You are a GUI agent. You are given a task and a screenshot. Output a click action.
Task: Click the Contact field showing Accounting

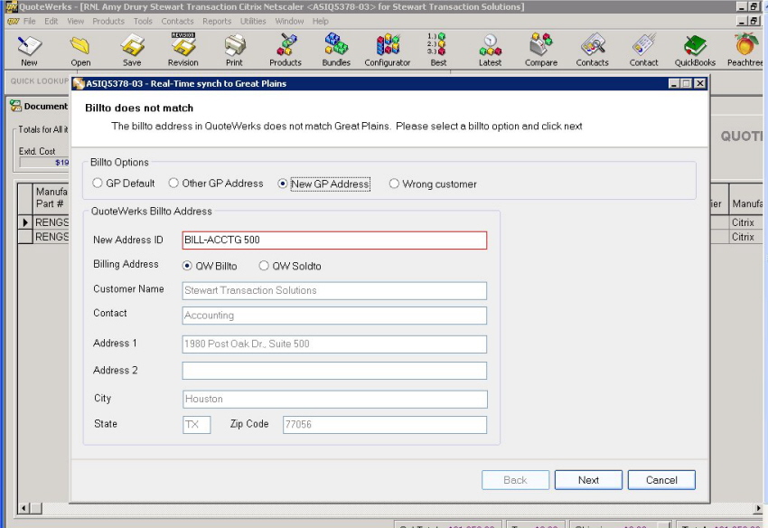coord(334,316)
